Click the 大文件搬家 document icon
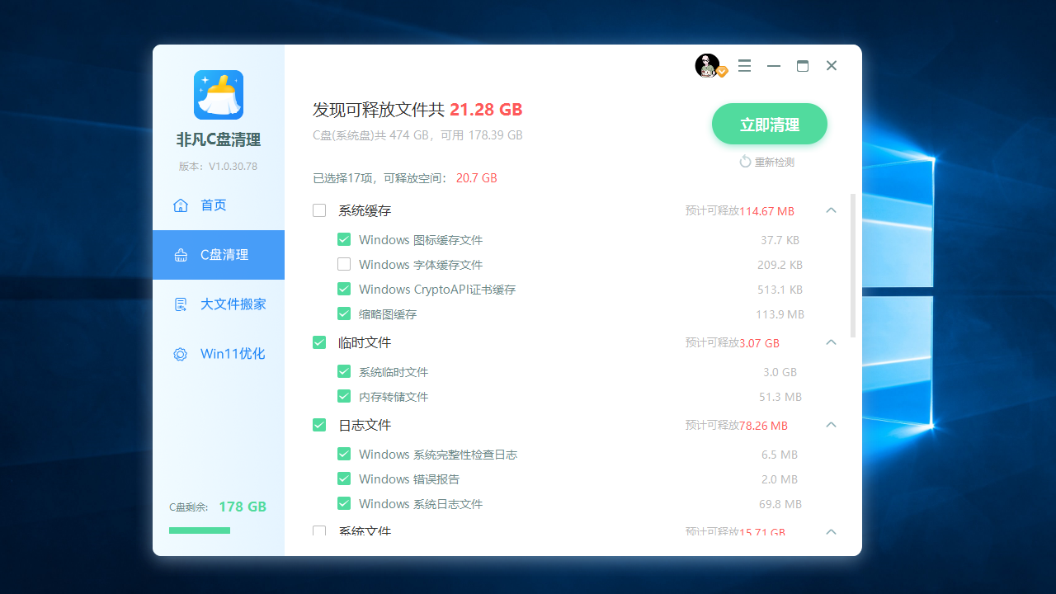 click(181, 304)
